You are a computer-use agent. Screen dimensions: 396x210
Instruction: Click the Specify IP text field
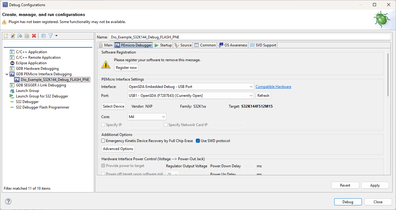[145, 125]
